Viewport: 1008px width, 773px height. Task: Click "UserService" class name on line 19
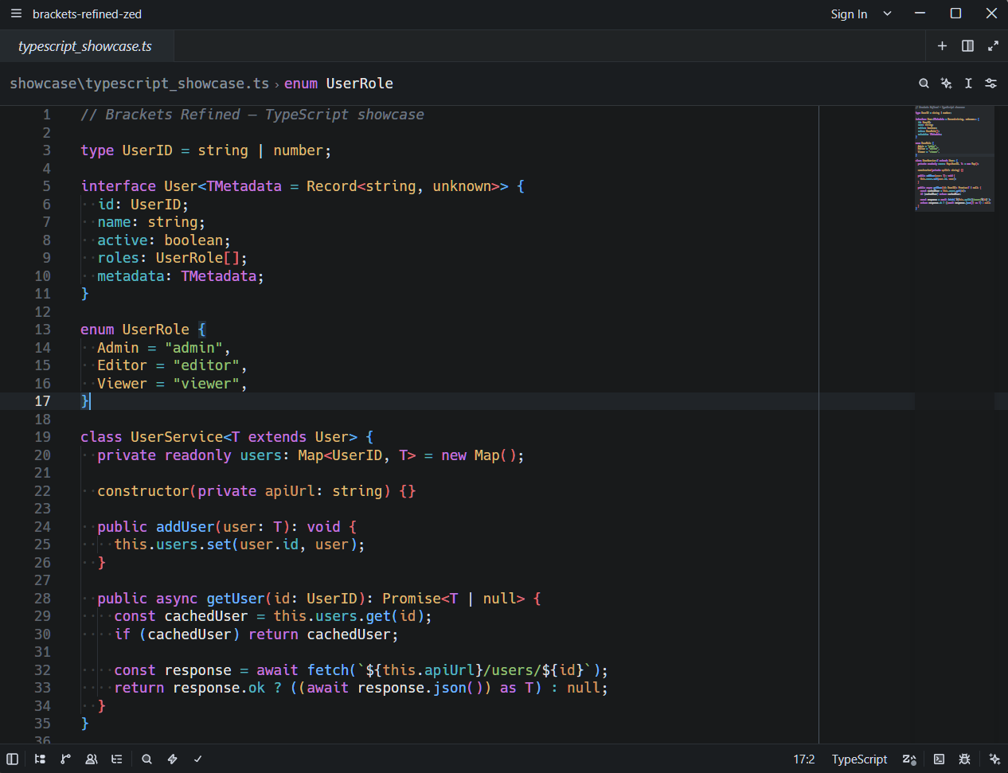177,437
